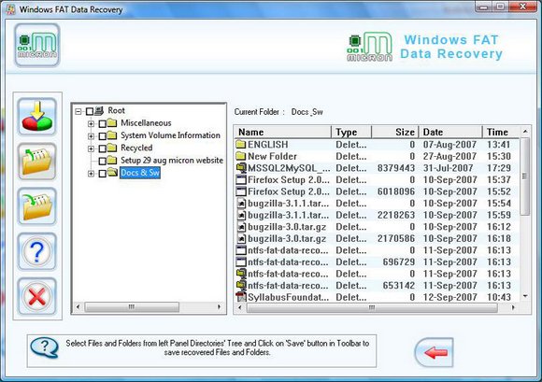Screen dimensions: 542x382
Task: Select the MSSQL2MySQL file row
Action: click(x=377, y=168)
